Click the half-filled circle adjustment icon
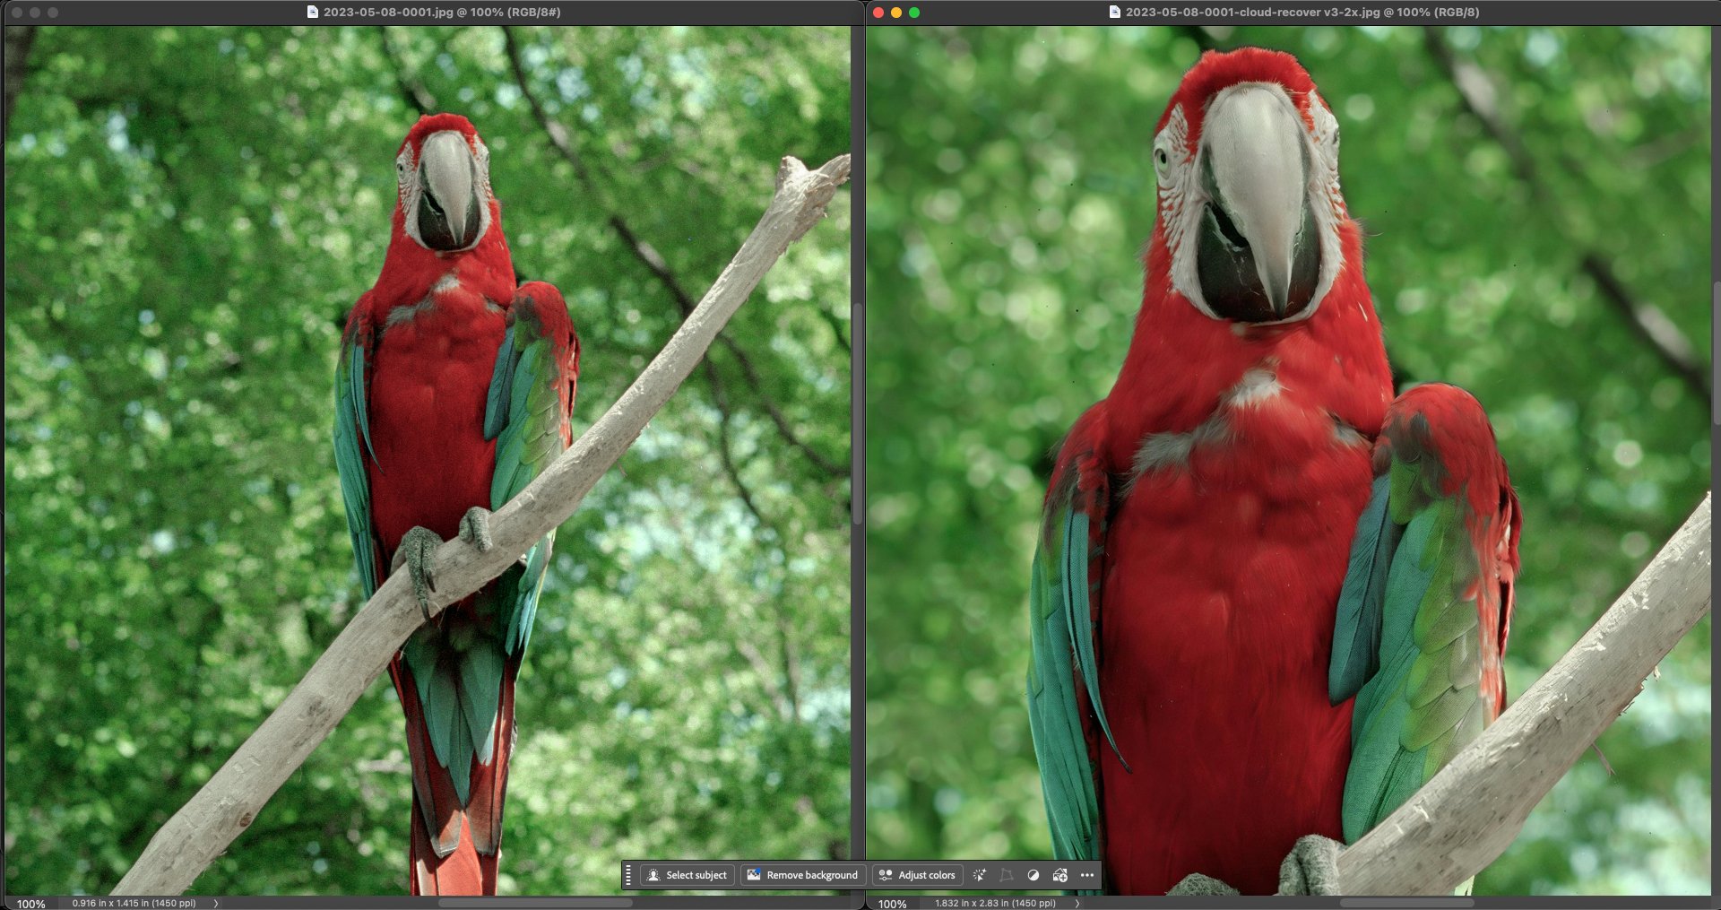This screenshot has width=1721, height=910. tap(1033, 875)
